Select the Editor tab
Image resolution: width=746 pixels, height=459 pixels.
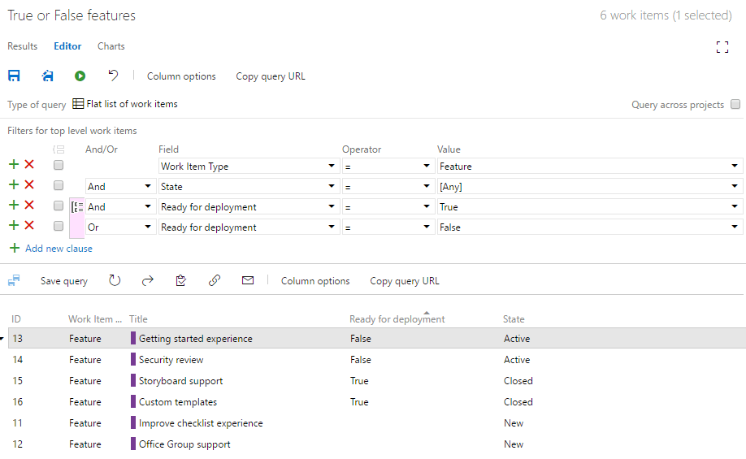tap(67, 46)
